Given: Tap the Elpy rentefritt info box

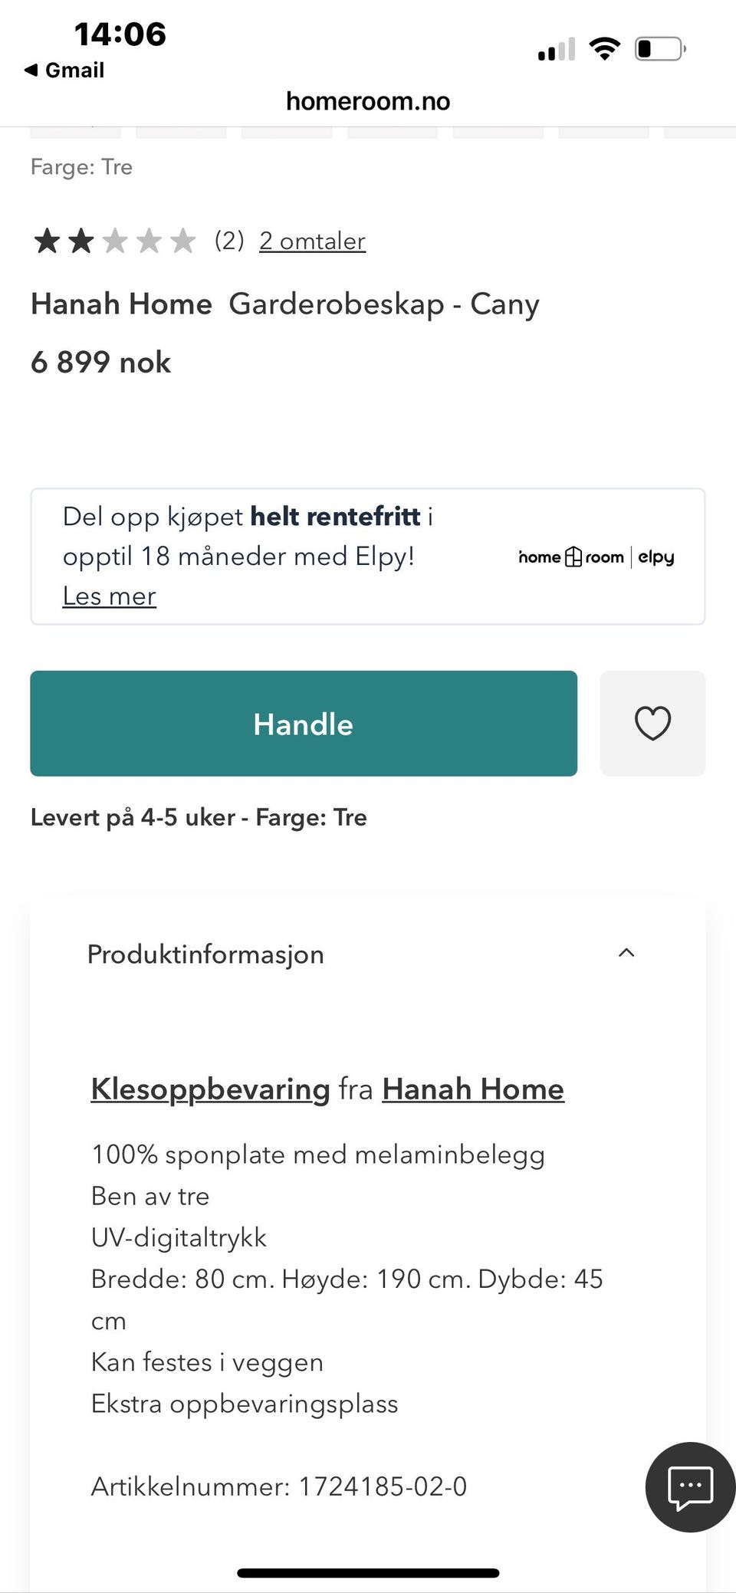Looking at the screenshot, I should tap(276, 537).
